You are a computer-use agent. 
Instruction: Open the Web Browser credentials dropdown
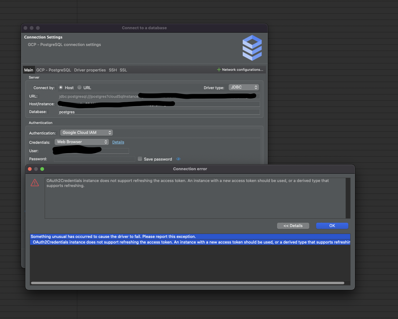(82, 142)
